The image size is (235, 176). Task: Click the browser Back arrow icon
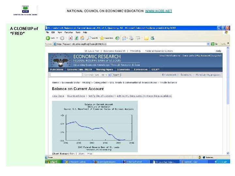(48, 38)
